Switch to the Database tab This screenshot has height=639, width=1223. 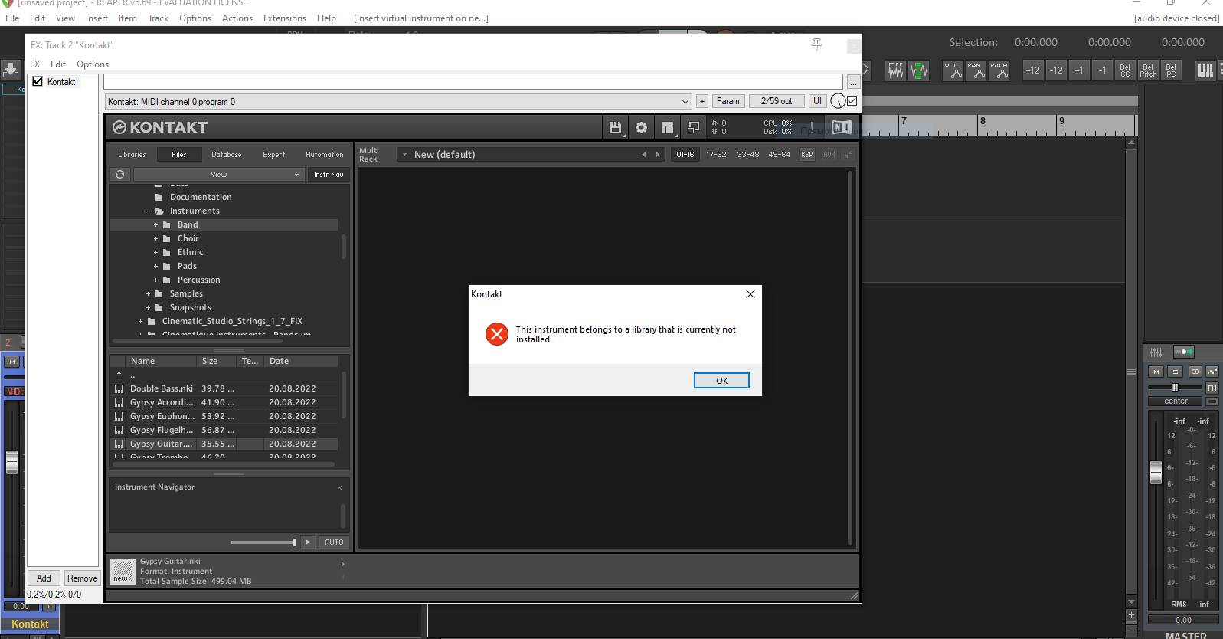(x=227, y=155)
